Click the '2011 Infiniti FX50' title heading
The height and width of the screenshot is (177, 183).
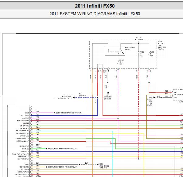pyautogui.click(x=95, y=6)
